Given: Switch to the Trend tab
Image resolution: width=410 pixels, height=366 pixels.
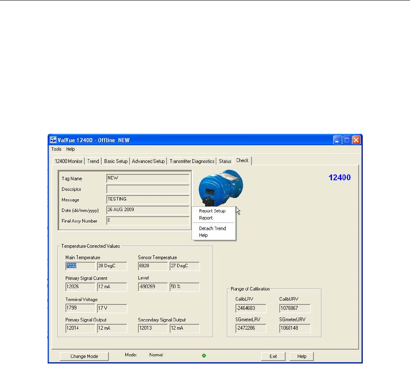Looking at the screenshot, I should point(93,161).
